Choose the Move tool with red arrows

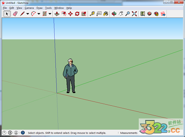70,14
